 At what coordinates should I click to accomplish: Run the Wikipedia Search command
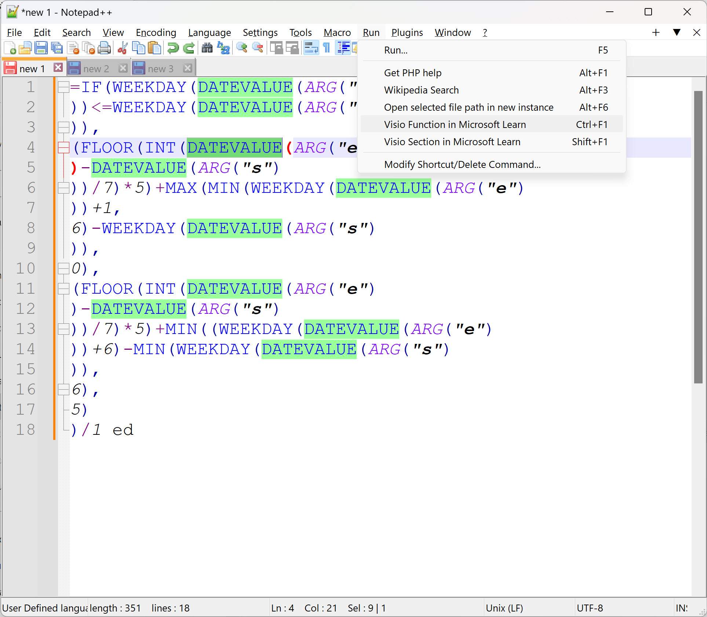coord(421,90)
